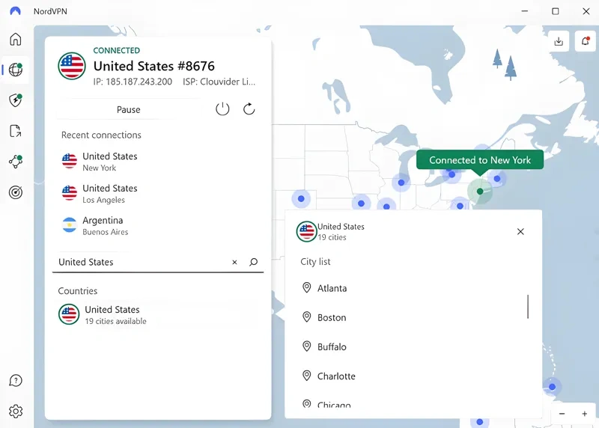Zoom in the map with plus button
Viewport: 599px width, 428px height.
coord(585,414)
